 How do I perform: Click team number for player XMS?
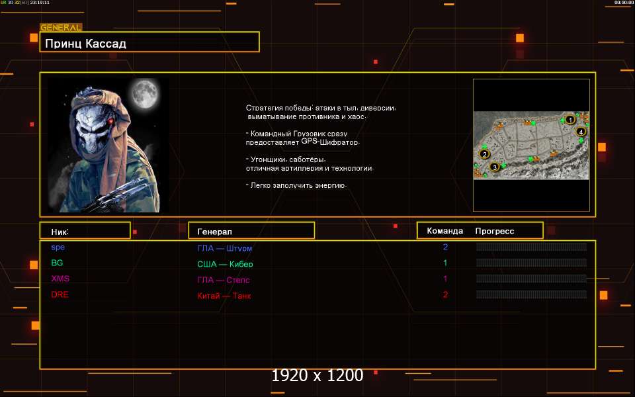point(445,279)
